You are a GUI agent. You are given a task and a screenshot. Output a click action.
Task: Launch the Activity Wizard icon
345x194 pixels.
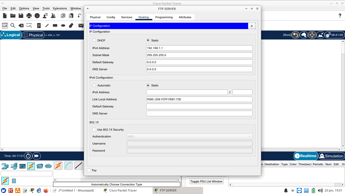click(53, 16)
